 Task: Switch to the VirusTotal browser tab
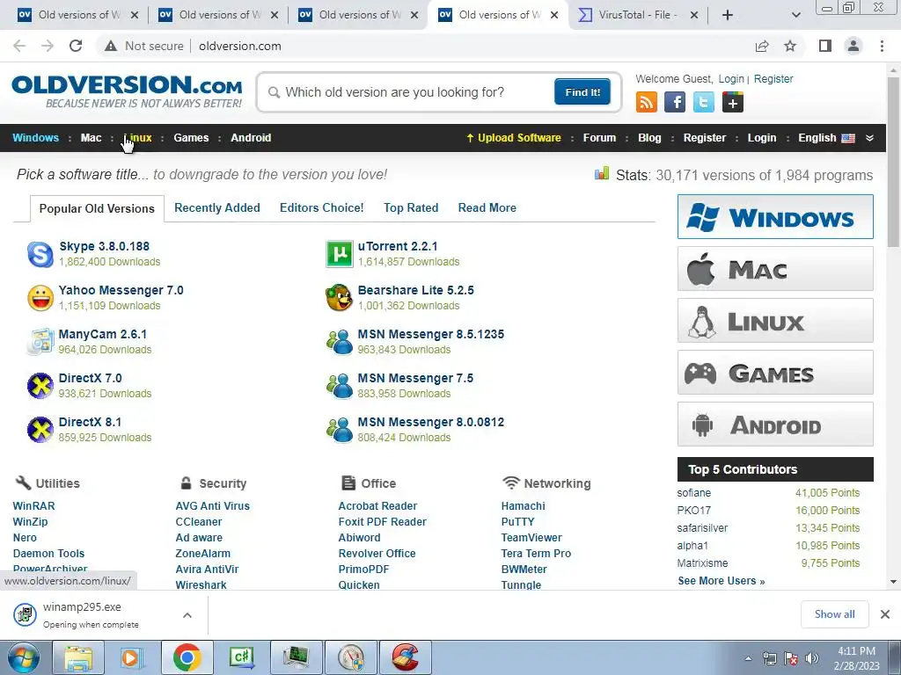[x=638, y=15]
